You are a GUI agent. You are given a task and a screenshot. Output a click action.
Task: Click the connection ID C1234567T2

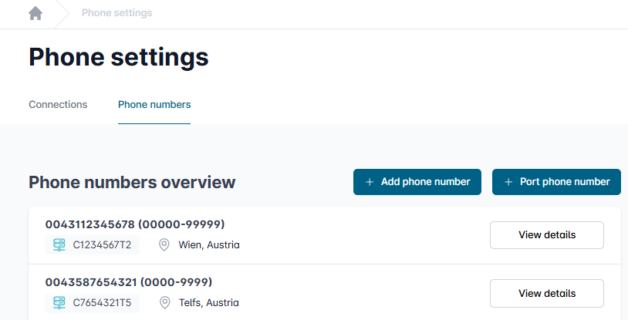(x=102, y=245)
